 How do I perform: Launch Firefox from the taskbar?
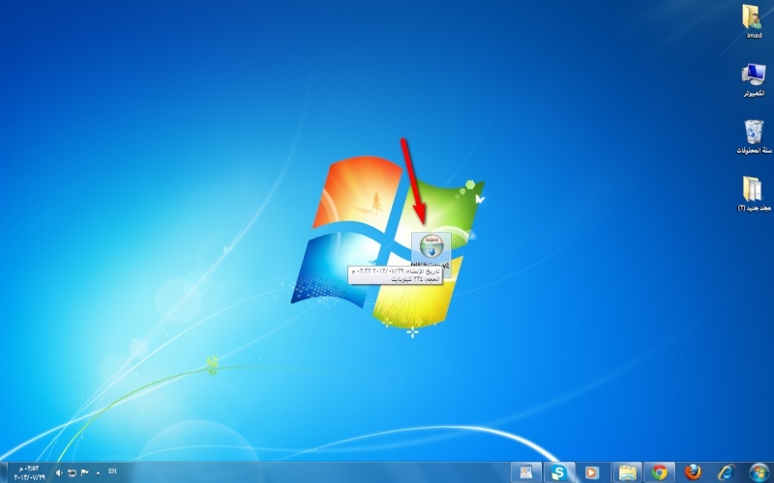point(693,472)
